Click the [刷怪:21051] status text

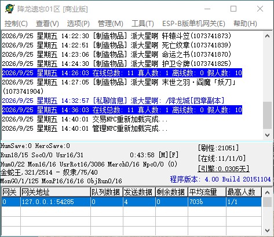point(218,148)
